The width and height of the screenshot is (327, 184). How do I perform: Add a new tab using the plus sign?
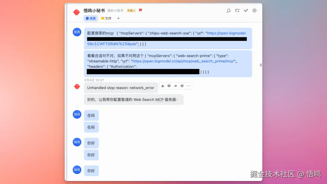[118, 18]
